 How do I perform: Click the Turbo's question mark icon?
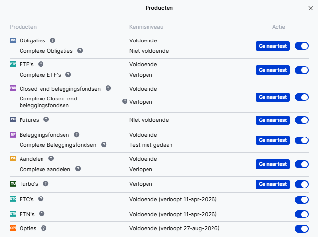46,184
